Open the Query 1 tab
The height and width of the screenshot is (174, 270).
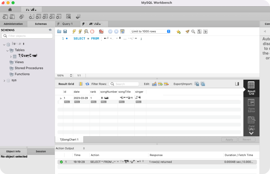click(x=67, y=24)
